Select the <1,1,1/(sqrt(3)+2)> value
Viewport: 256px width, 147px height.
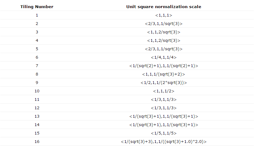tap(163, 74)
